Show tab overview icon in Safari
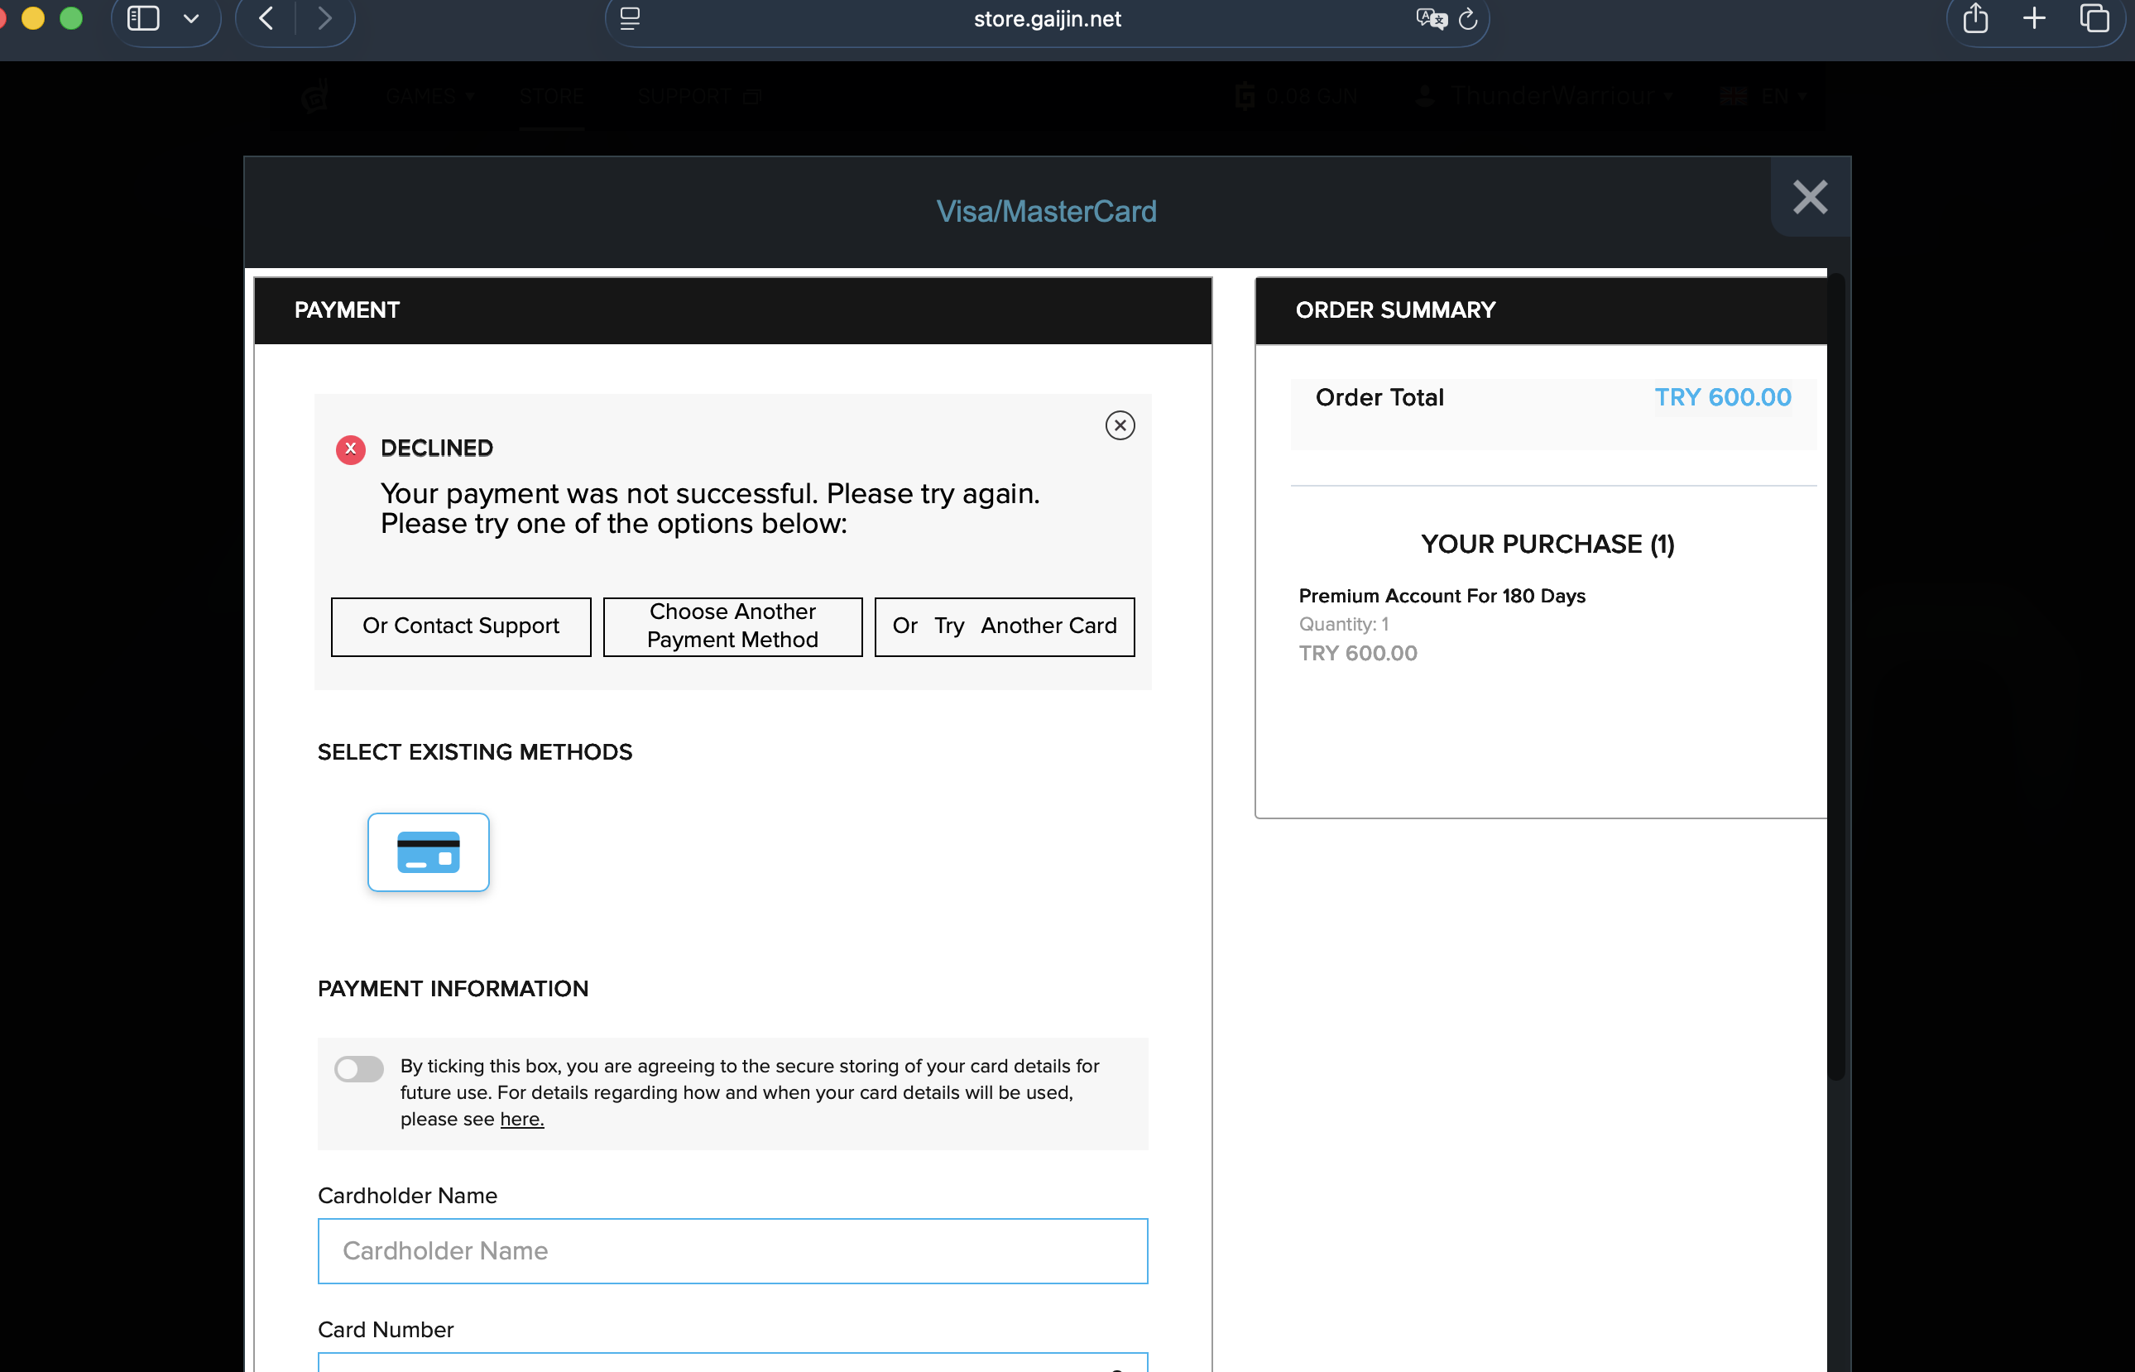 [2094, 19]
